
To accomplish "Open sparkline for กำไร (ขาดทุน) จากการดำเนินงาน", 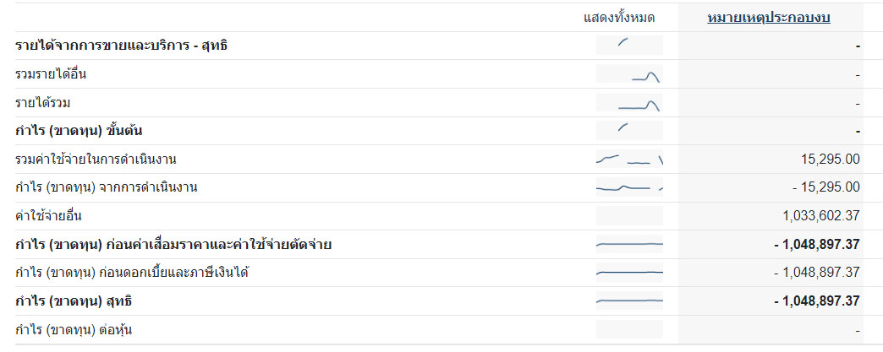I will 629,187.
